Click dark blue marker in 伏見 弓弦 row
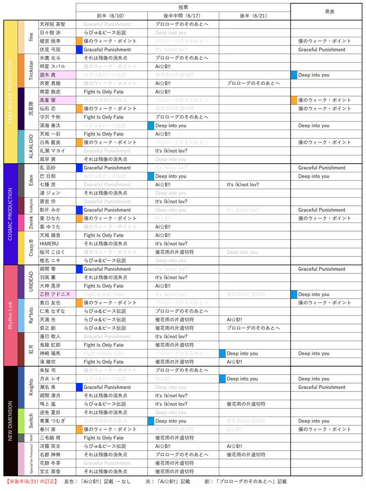This screenshot has height=491, width=366. point(79,50)
